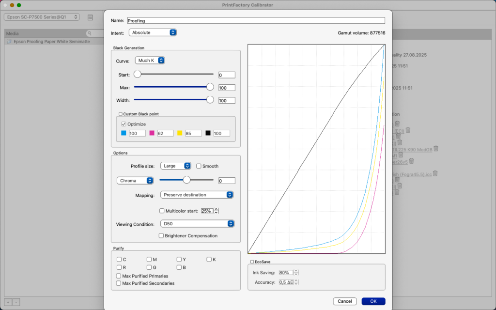
Task: Click the Ink Saving stepper arrows
Action: pos(296,272)
